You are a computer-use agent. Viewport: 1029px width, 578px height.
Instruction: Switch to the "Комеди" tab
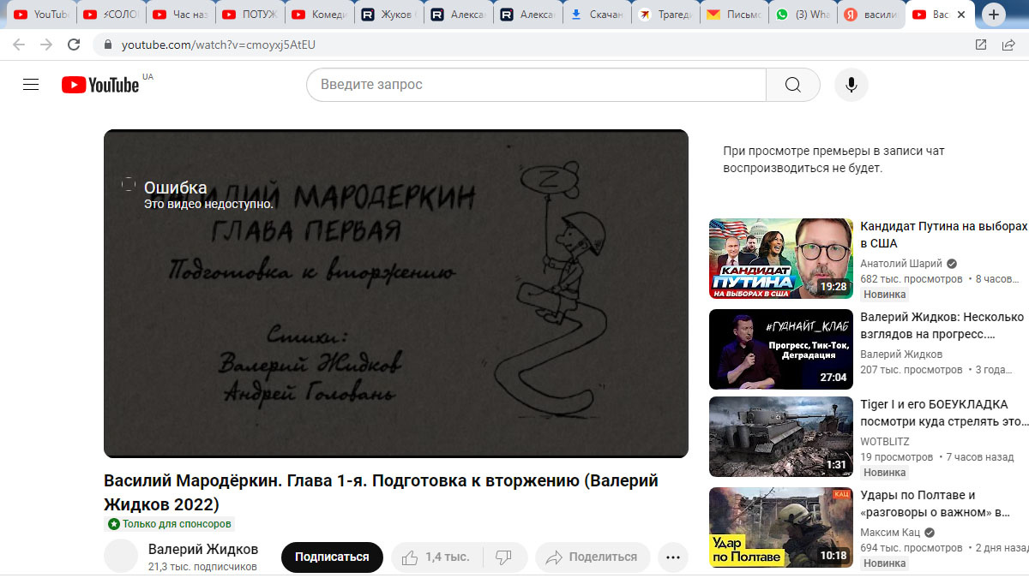click(319, 15)
